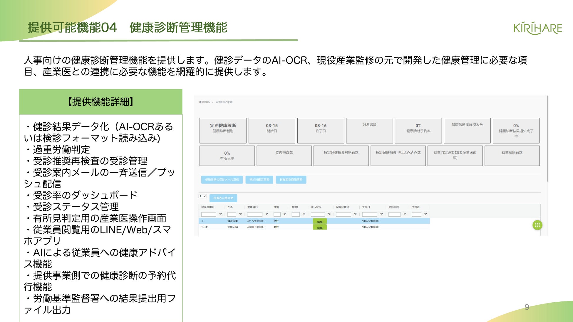Click the filter icon for 氏名 column
The height and width of the screenshot is (322, 573).
[240, 214]
